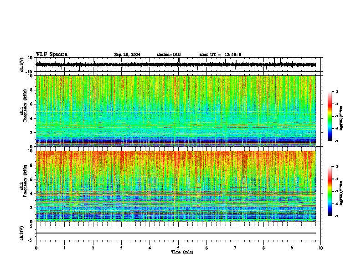361x278 pixels.
Task: Click the time axis tick label "8"
Action: (263, 248)
